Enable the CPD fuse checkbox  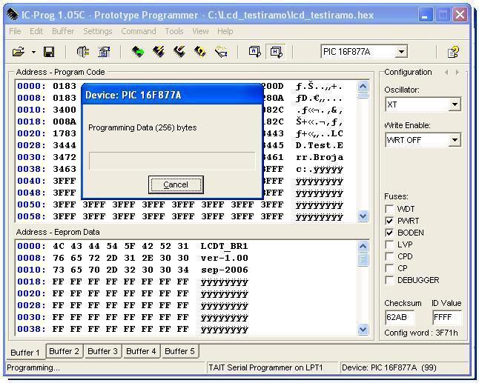click(x=389, y=256)
